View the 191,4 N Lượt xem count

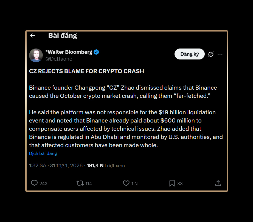pyautogui.click(x=106, y=166)
